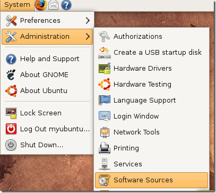Open the mail envelope icon in panel
The width and height of the screenshot is (216, 193).
[x=54, y=5]
